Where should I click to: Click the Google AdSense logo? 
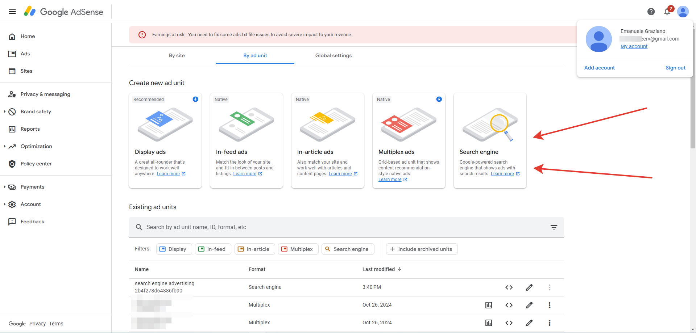[64, 12]
